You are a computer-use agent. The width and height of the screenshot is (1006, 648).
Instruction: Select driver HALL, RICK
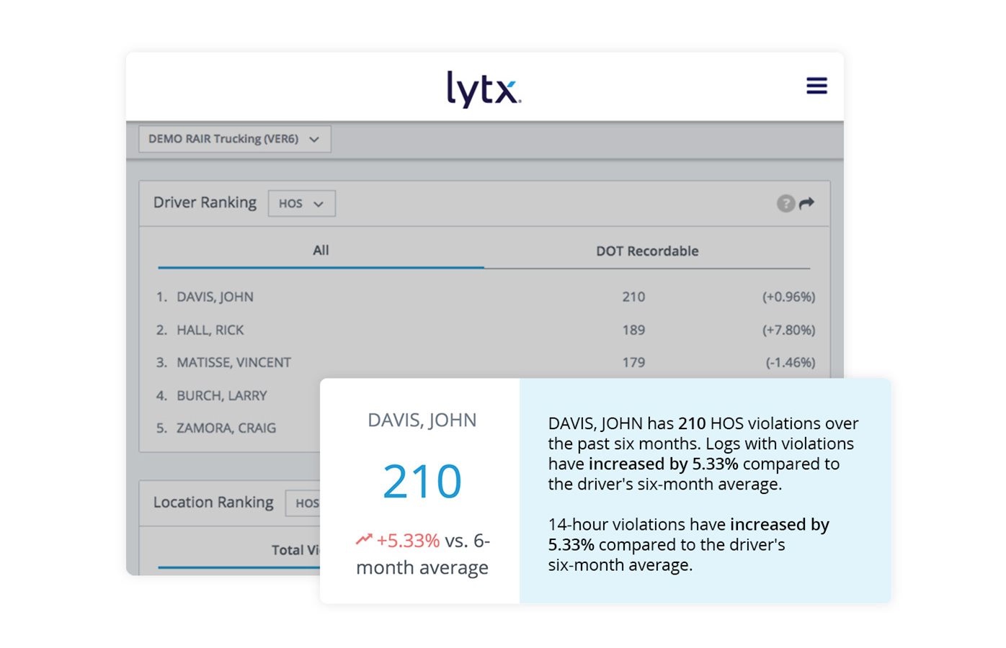click(210, 330)
